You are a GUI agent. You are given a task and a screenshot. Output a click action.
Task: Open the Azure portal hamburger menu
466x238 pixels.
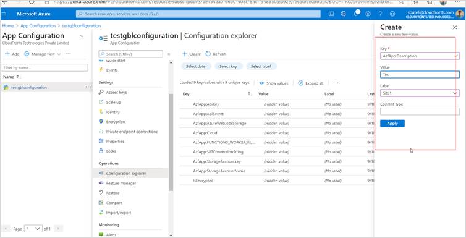(4, 14)
